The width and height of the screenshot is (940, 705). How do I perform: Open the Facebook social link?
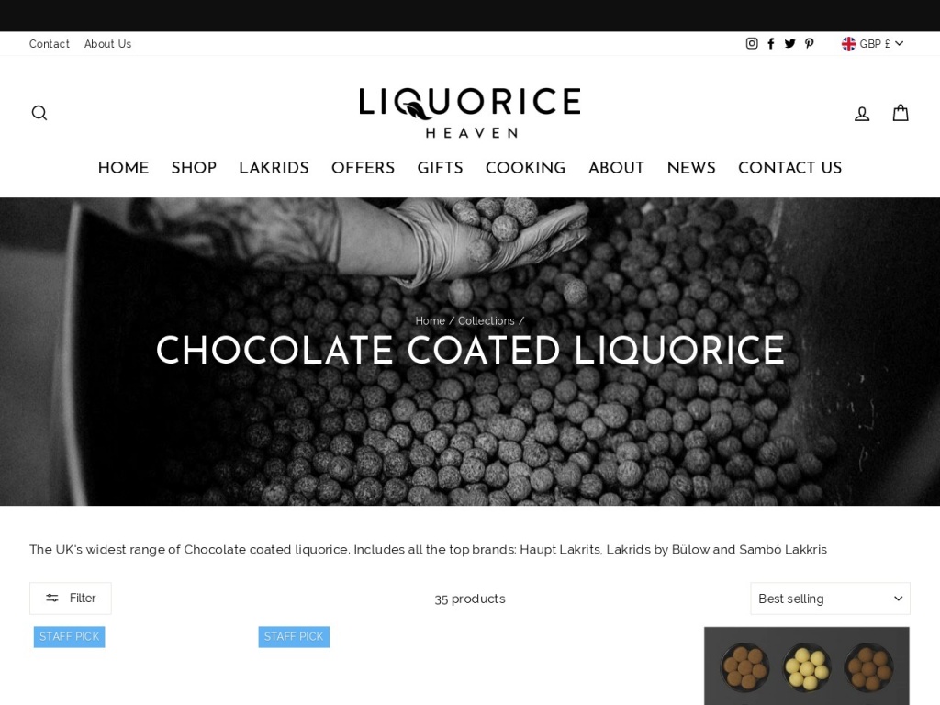(x=771, y=43)
